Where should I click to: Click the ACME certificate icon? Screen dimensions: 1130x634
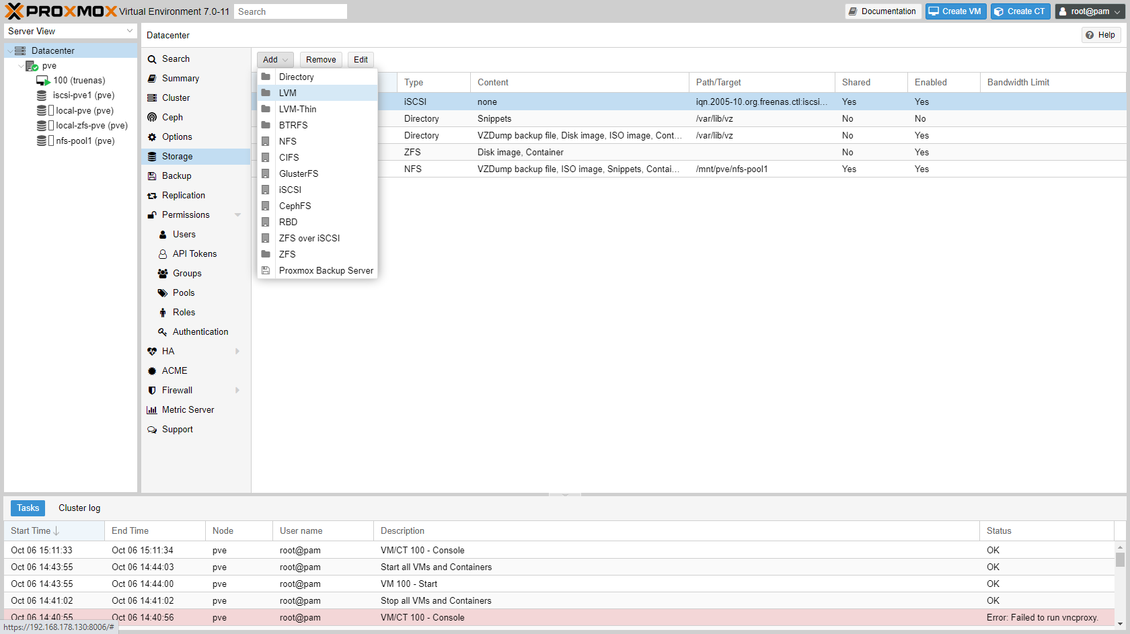pyautogui.click(x=152, y=371)
